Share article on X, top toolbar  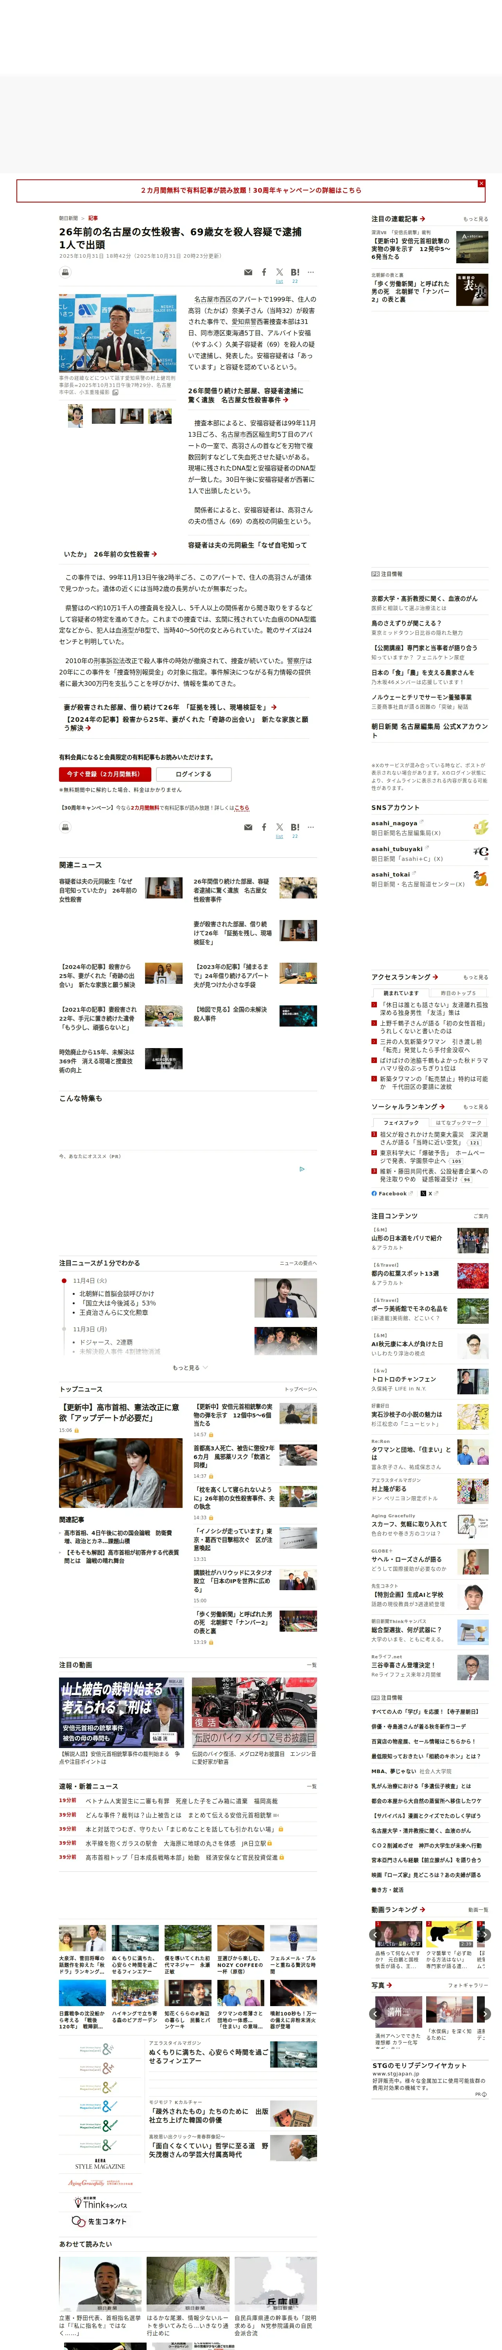pyautogui.click(x=280, y=272)
